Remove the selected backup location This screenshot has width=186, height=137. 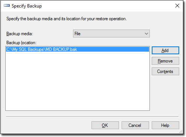tap(165, 61)
